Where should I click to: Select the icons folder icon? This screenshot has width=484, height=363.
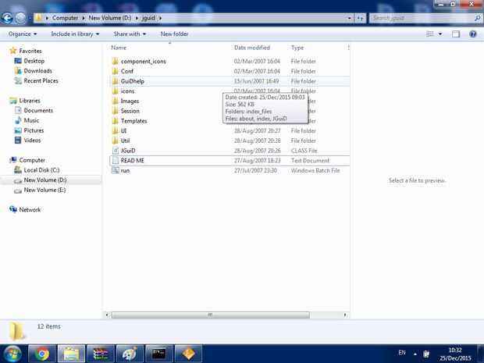(115, 91)
